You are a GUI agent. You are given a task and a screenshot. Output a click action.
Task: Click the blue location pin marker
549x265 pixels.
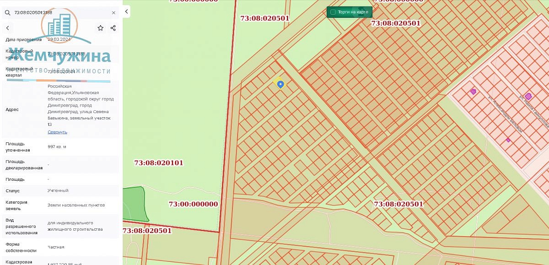point(280,84)
